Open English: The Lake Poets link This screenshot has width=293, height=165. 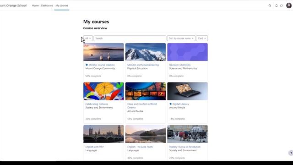[x=140, y=147]
